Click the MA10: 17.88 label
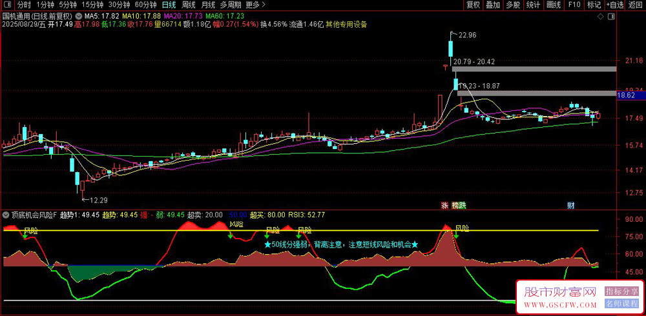This screenshot has height=316, width=646. [x=141, y=16]
